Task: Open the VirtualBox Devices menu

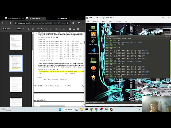Action: click(x=118, y=21)
